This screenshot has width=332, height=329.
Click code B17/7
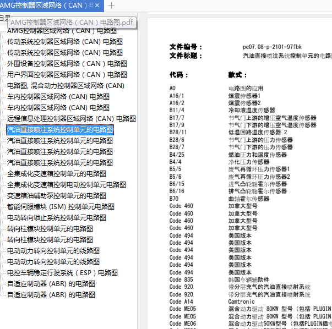click(x=177, y=118)
